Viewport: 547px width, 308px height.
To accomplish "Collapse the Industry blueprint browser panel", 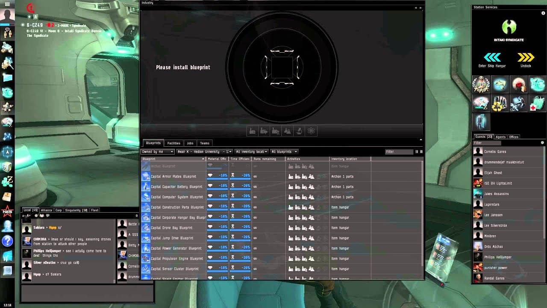I will coord(421,139).
